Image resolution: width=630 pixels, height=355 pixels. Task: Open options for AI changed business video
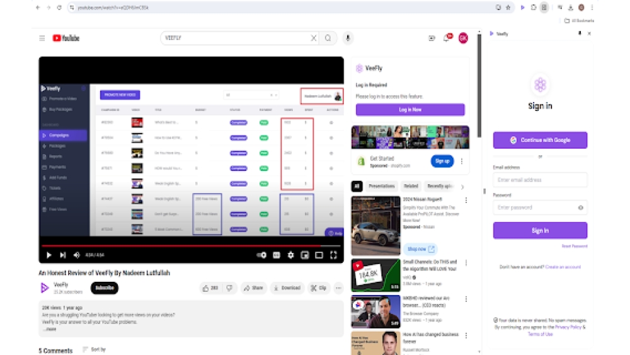[x=466, y=335]
